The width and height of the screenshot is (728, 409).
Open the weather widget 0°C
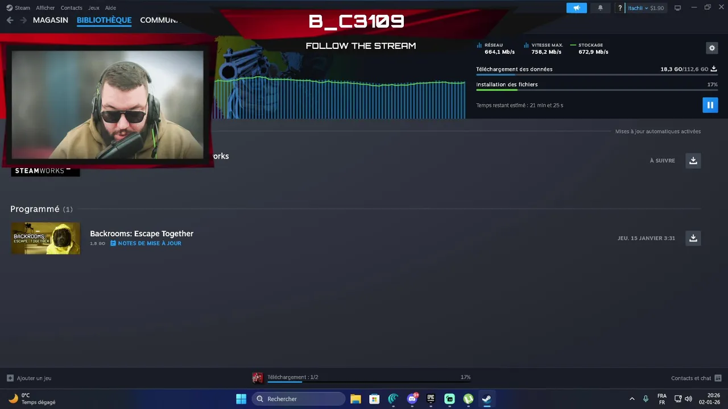click(x=32, y=399)
